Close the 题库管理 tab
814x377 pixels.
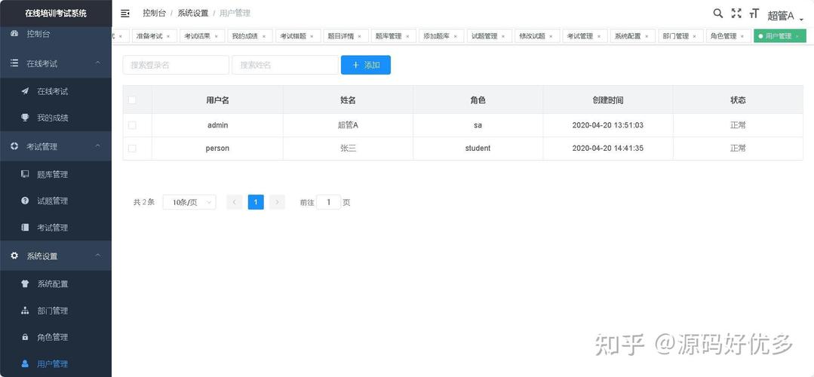(x=407, y=36)
